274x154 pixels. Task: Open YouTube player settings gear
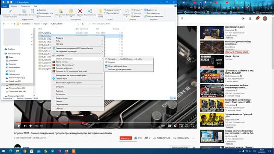(175, 126)
